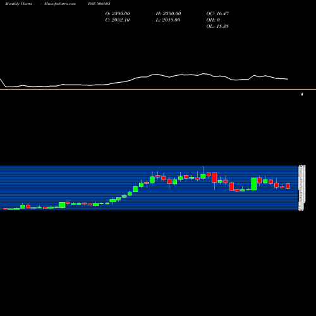Click the 'OC: 16.47' value
Image resolution: width=316 pixels, height=316 pixels.
(217, 14)
